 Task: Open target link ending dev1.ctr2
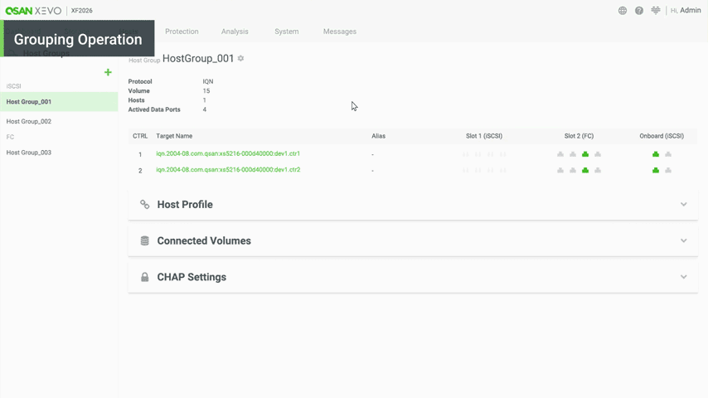[228, 170]
